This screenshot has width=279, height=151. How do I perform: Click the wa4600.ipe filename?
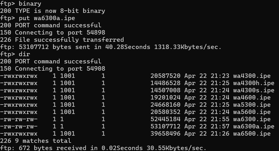point(252,97)
